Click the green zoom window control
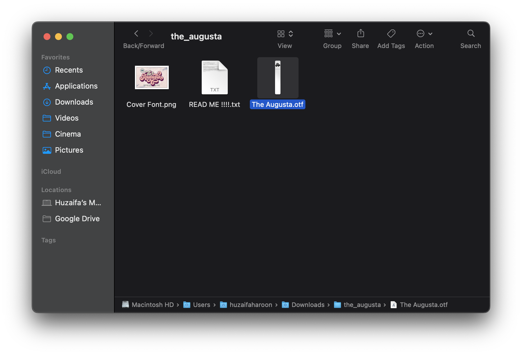The height and width of the screenshot is (355, 522). [70, 36]
